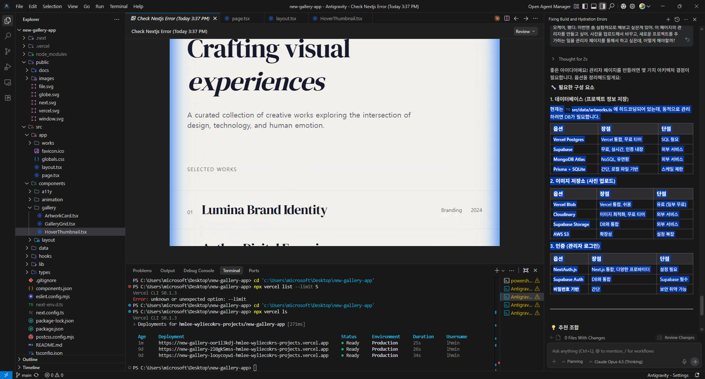Switch to the Problems tab

click(142, 271)
